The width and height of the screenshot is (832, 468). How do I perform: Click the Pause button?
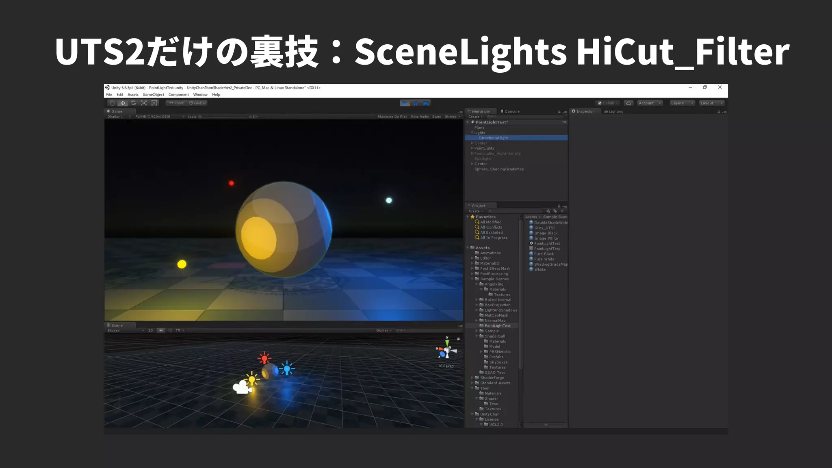coord(416,103)
